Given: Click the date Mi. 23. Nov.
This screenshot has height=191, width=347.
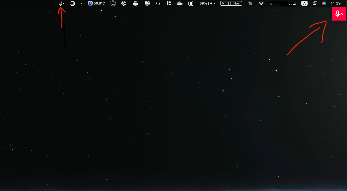Looking at the screenshot, I should coord(231,3).
